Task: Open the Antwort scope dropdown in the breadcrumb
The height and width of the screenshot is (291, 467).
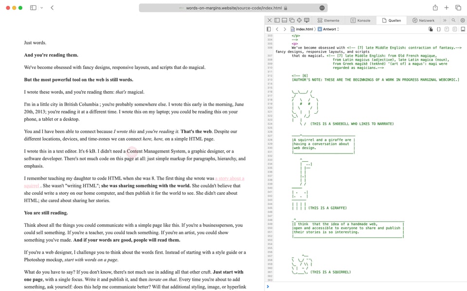Action: click(338, 29)
